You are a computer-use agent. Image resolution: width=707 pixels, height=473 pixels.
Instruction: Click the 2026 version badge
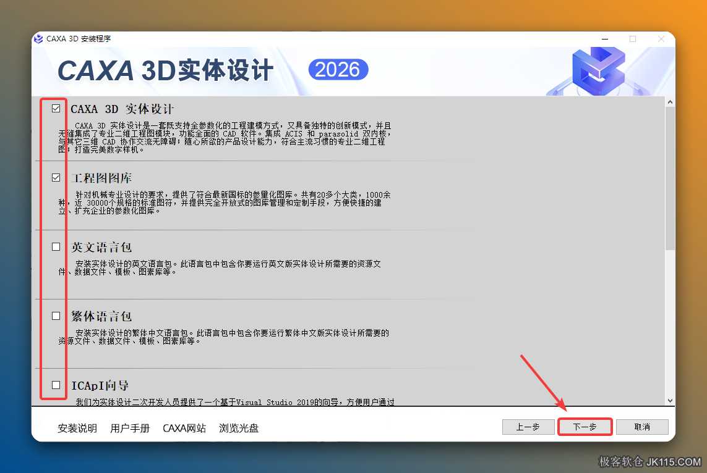point(338,70)
